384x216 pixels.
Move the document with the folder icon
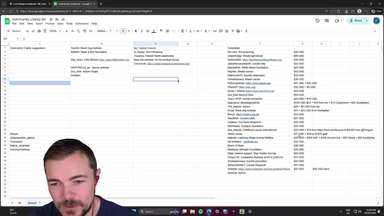pyautogui.click(x=57, y=19)
